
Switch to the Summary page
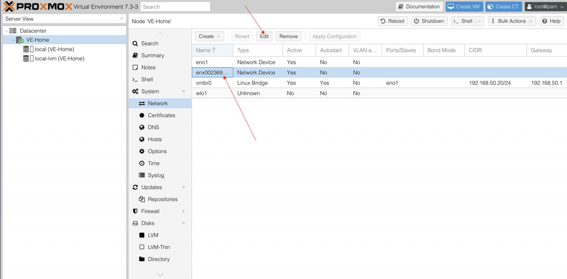click(x=152, y=55)
